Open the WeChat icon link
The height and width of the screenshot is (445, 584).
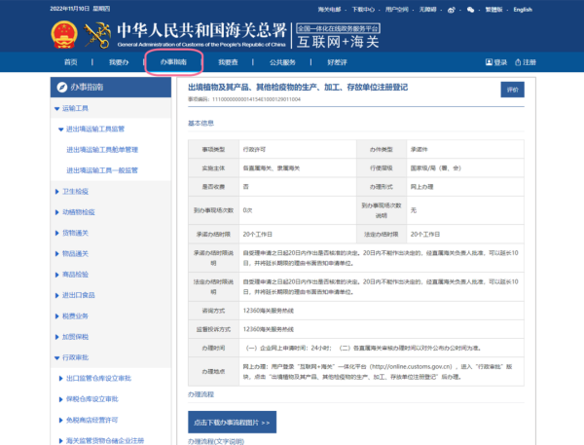pos(470,10)
